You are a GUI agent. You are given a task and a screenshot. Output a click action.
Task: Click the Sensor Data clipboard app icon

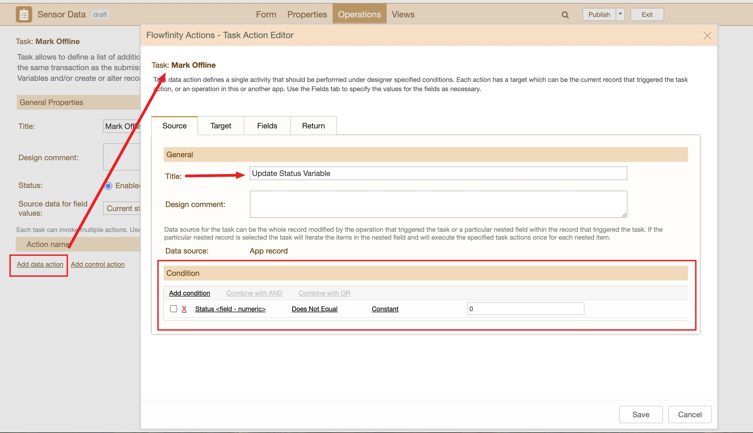[x=24, y=14]
